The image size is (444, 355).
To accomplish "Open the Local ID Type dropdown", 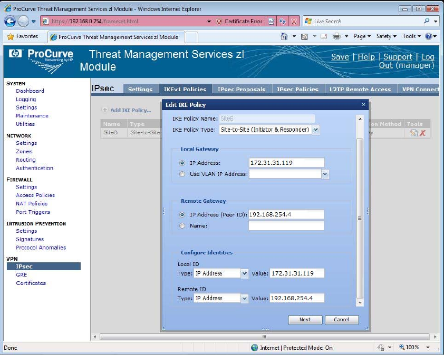I will (244, 273).
